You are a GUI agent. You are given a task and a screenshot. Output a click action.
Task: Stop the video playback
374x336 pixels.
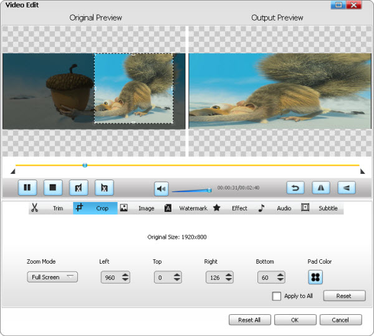53,188
